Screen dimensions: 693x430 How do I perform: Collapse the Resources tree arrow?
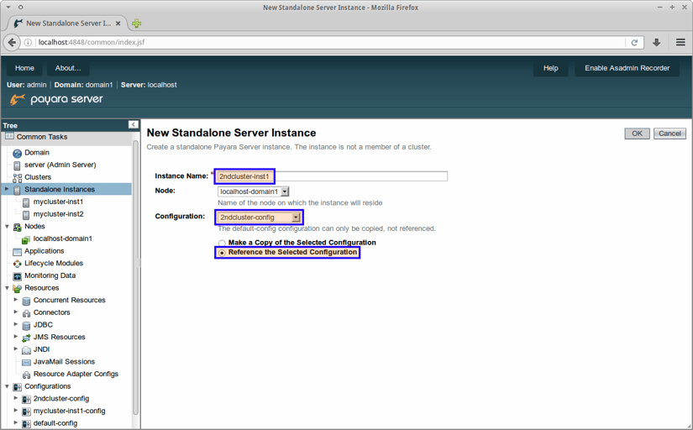[7, 288]
